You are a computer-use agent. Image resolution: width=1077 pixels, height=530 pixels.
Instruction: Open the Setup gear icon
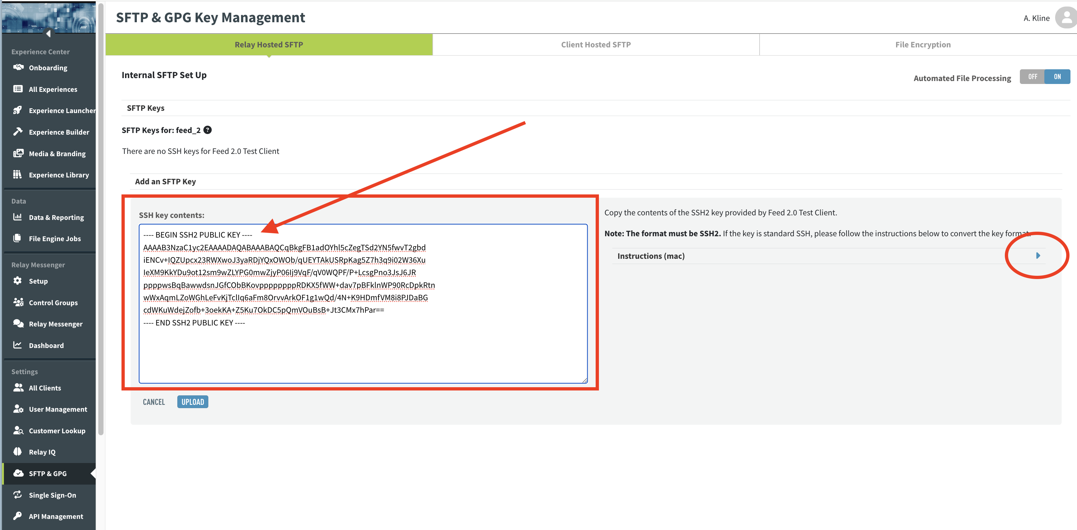(18, 281)
